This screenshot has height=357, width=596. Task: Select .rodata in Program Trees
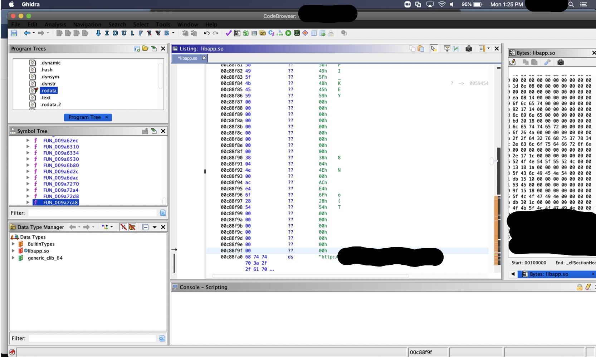pyautogui.click(x=49, y=91)
